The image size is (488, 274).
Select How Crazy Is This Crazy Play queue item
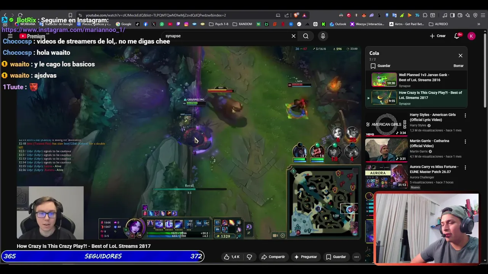pos(416,98)
